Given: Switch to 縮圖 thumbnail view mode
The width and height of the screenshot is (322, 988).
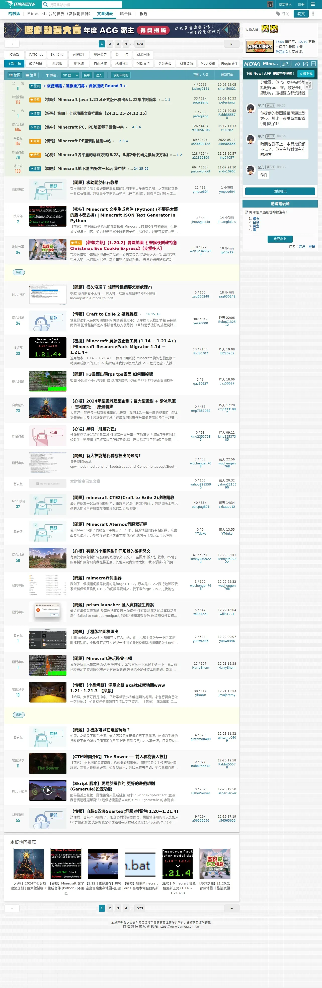Looking at the screenshot, I should click(15, 75).
